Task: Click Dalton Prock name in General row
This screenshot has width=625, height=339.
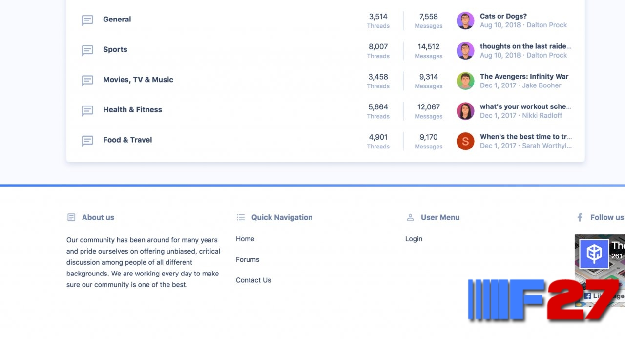Action: point(547,25)
